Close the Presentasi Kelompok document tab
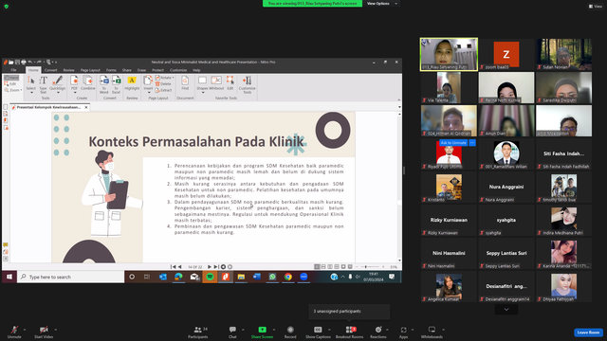This screenshot has width=607, height=341. pos(86,107)
